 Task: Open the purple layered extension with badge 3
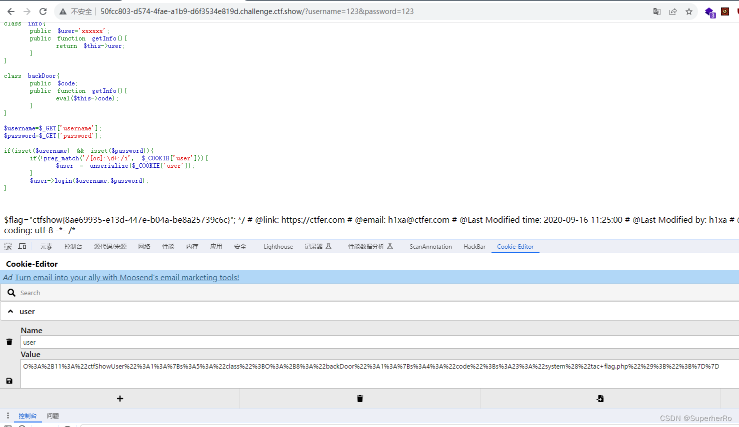click(x=709, y=12)
